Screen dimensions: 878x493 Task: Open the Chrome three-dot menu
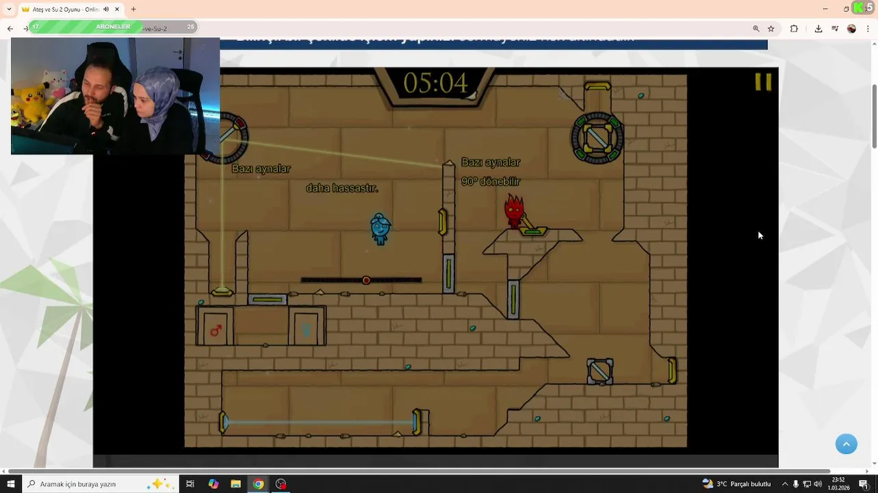pos(868,29)
